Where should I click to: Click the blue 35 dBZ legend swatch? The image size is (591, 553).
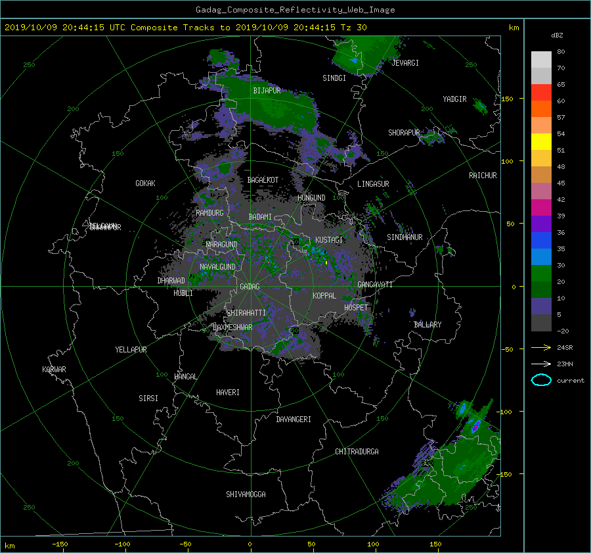tap(541, 241)
